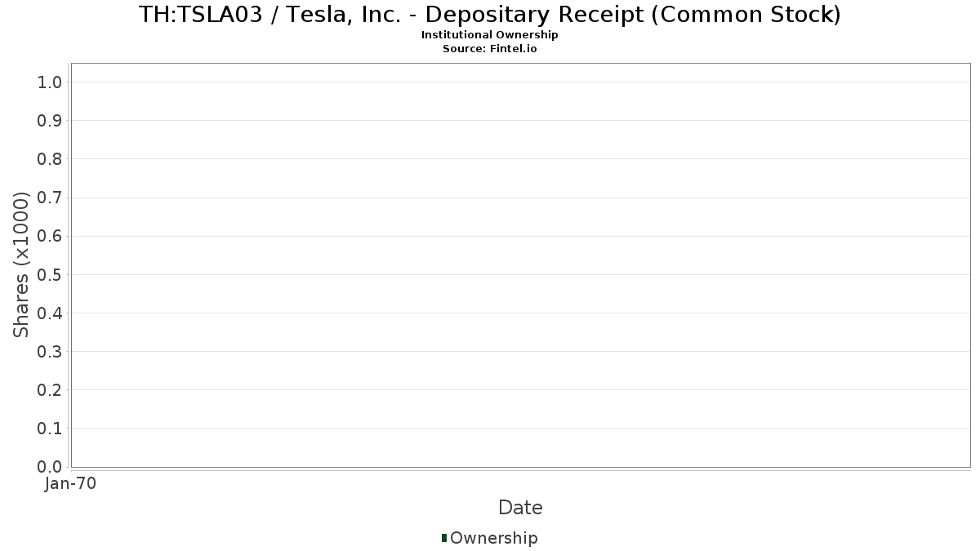Click the 0.1 y-axis tick label
The image size is (980, 551).
50,429
